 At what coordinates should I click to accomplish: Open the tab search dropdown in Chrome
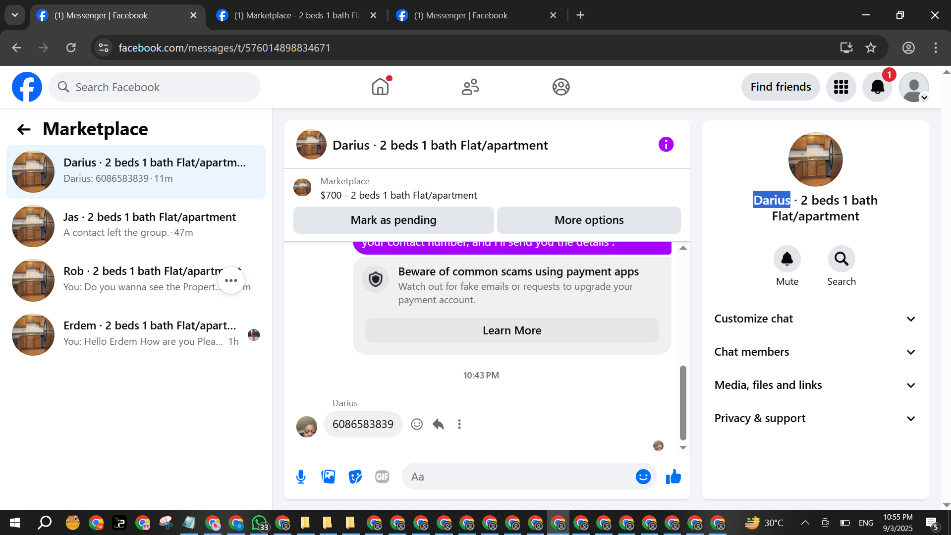[x=15, y=15]
